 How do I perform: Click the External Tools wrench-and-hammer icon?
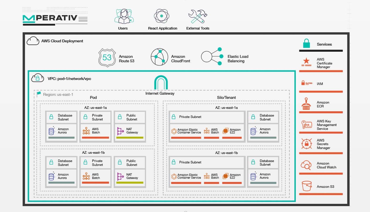198,16
